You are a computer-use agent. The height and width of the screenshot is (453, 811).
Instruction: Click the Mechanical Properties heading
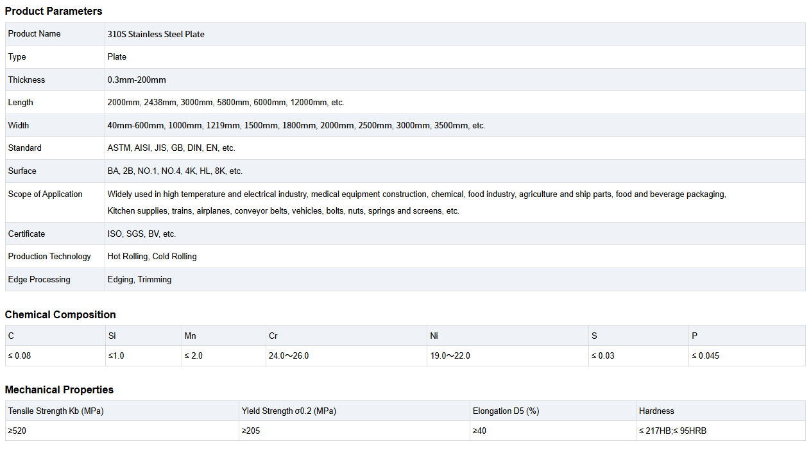[x=59, y=389]
